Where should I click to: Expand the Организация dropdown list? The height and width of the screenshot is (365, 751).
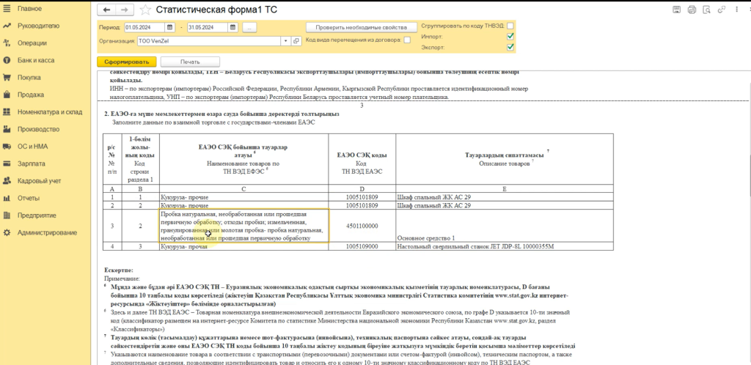[x=285, y=41]
